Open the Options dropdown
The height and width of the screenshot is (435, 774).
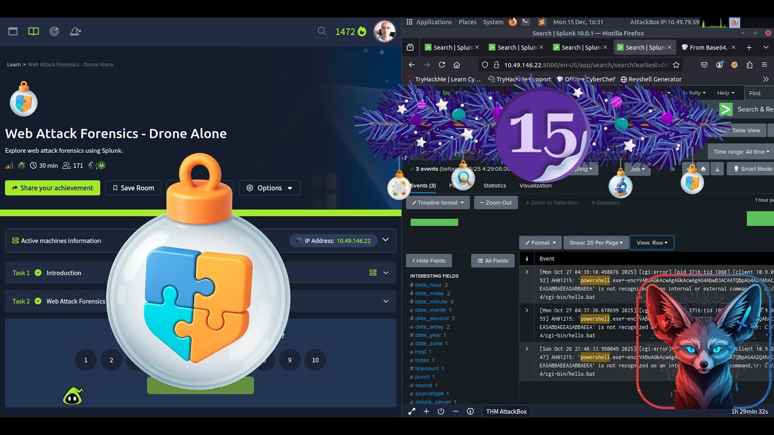coord(270,188)
